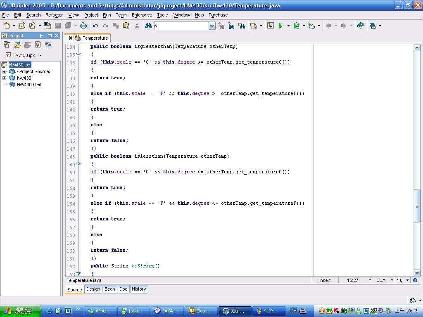Open the Purchase menu

point(218,15)
